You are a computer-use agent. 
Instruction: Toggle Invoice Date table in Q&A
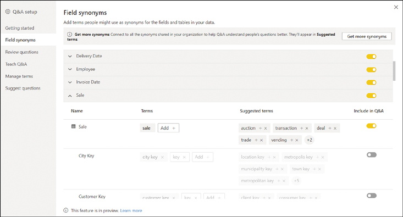pyautogui.click(x=372, y=82)
